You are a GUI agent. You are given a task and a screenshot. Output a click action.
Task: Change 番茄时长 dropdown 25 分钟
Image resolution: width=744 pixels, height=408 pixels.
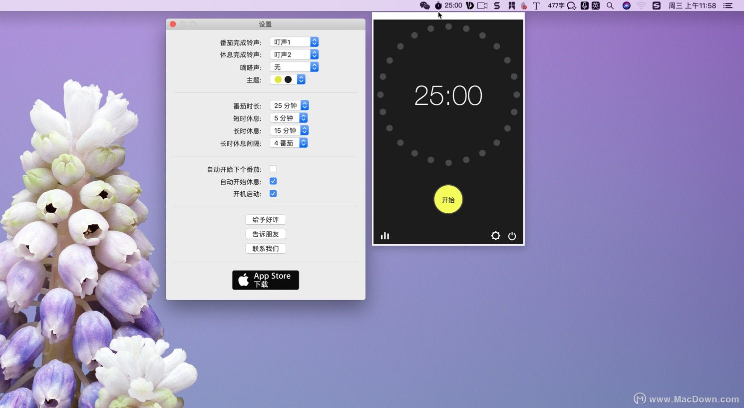290,105
